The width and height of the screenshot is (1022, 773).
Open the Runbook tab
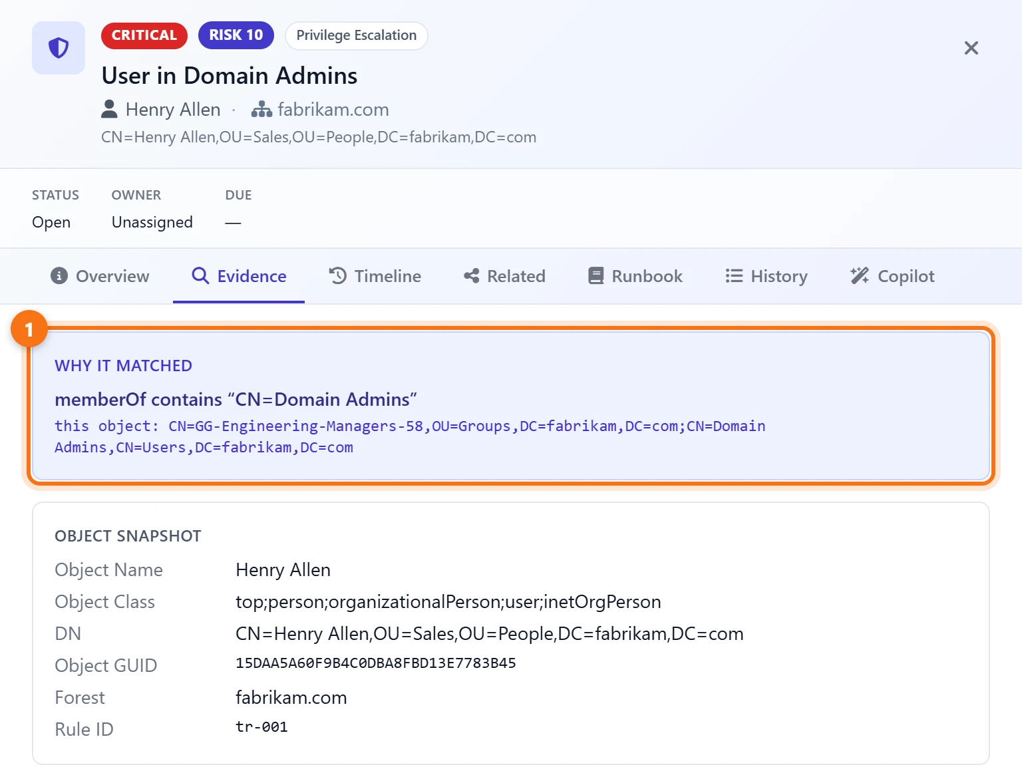click(x=635, y=276)
